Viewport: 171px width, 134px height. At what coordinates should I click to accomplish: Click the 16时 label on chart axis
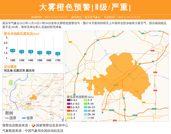point(48,60)
